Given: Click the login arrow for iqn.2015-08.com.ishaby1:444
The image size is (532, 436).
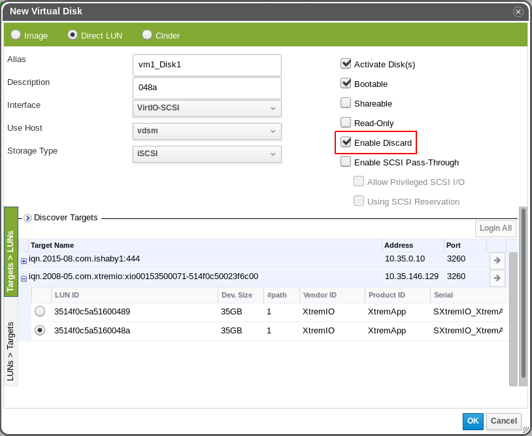Looking at the screenshot, I should [x=497, y=260].
